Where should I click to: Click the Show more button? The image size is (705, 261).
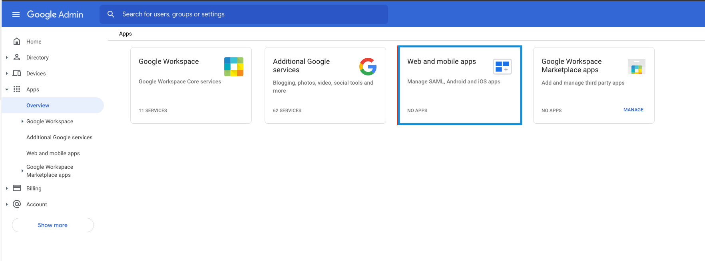tap(53, 225)
